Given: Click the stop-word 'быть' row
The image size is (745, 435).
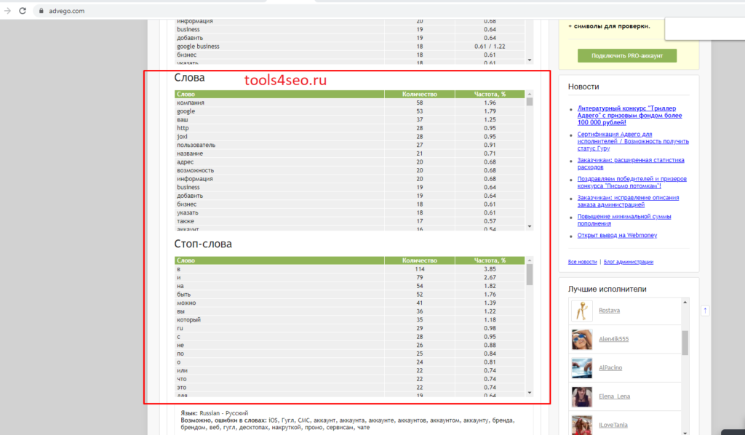Looking at the screenshot, I should tap(350, 295).
